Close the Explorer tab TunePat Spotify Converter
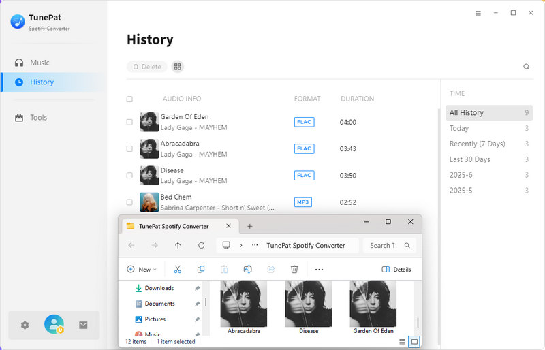Viewport: 545px width, 350px height. (x=228, y=226)
